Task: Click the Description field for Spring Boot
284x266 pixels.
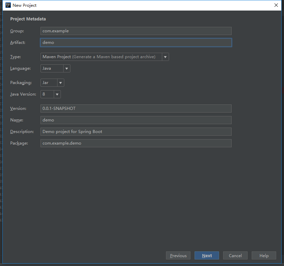Action: (136, 132)
